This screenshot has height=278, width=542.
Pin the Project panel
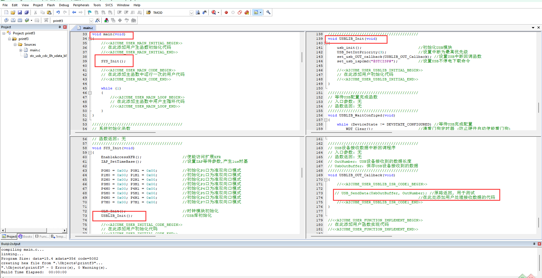click(x=60, y=27)
